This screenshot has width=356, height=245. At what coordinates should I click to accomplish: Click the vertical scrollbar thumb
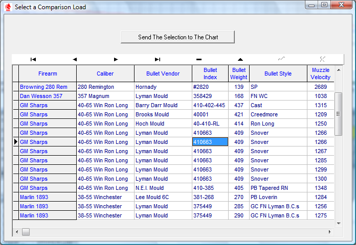338,114
